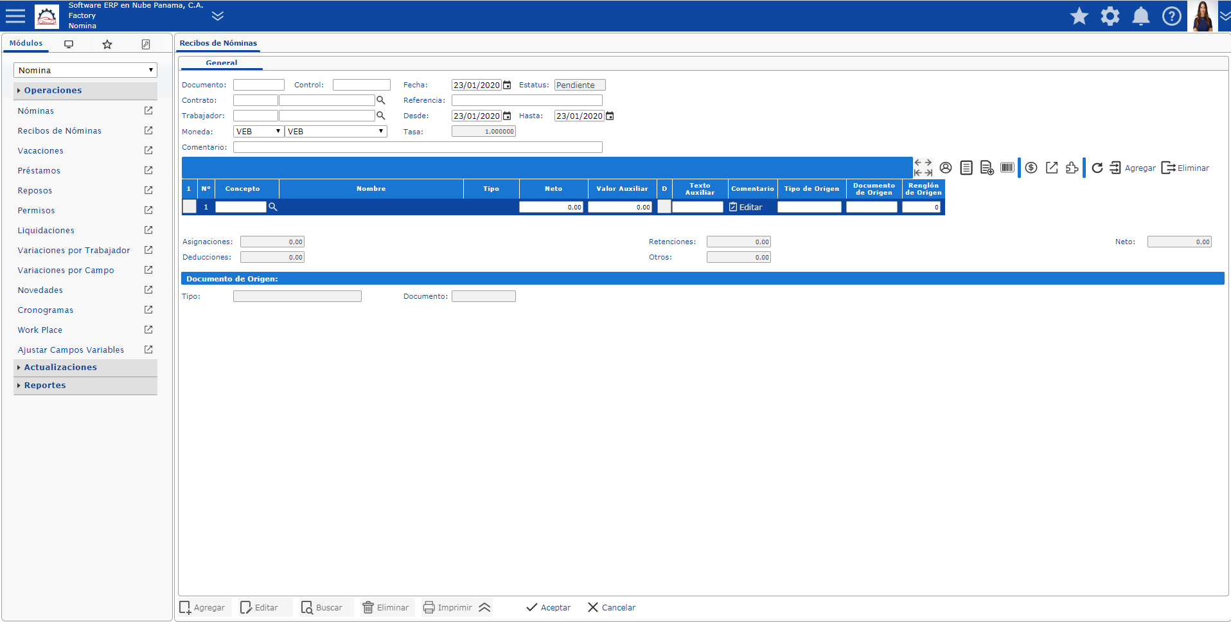The image size is (1231, 622).
Task: Click the document with plus toolbar icon
Action: 987,168
